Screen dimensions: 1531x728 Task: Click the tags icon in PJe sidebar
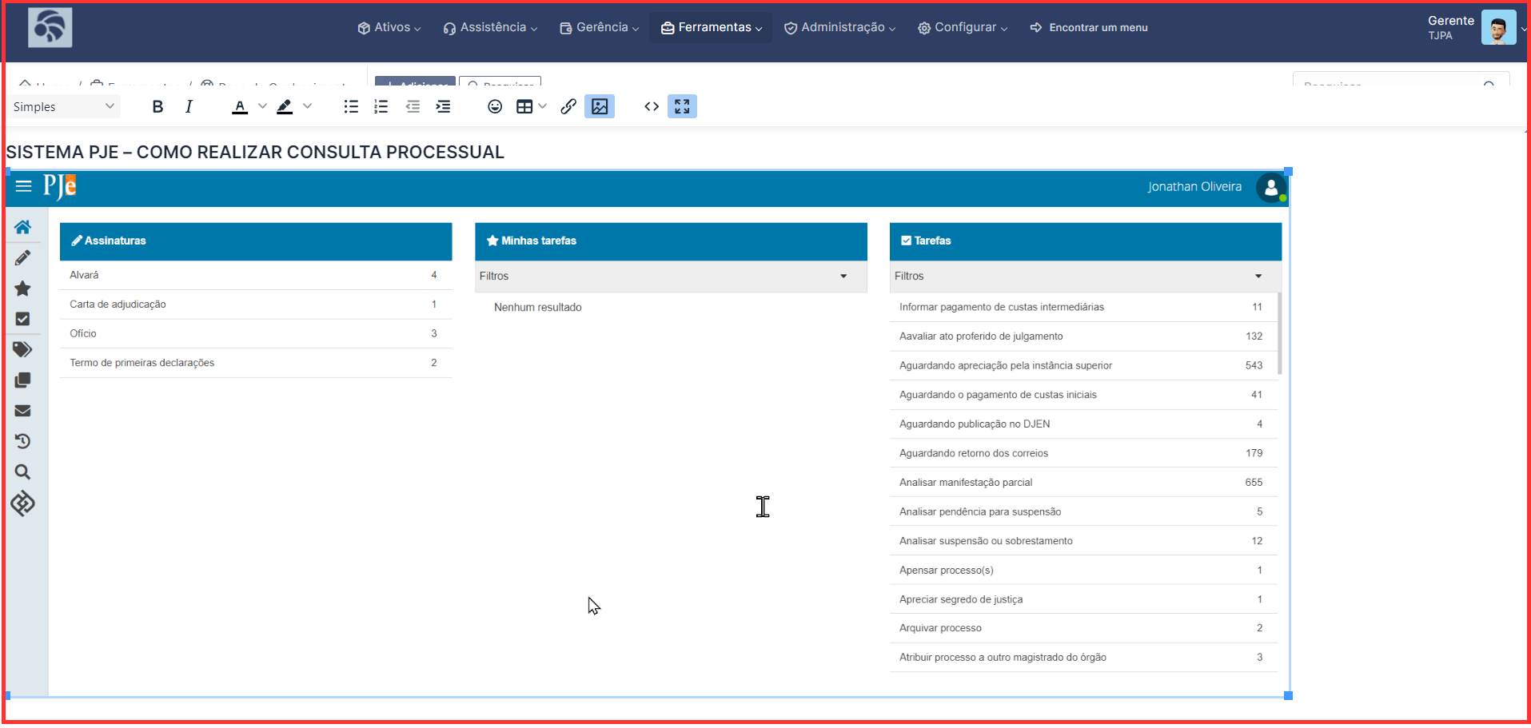[x=23, y=349]
